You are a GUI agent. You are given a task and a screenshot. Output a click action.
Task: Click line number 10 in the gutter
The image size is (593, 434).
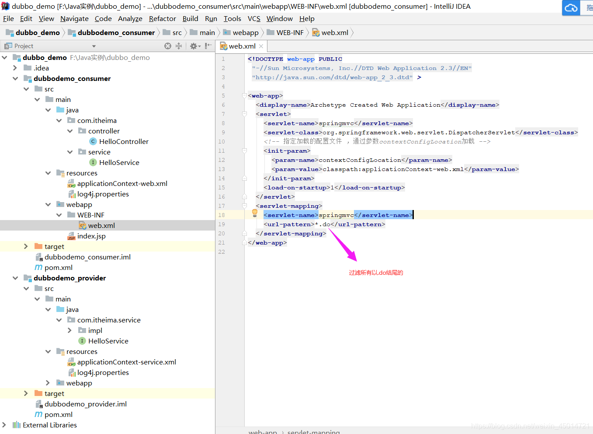click(222, 141)
